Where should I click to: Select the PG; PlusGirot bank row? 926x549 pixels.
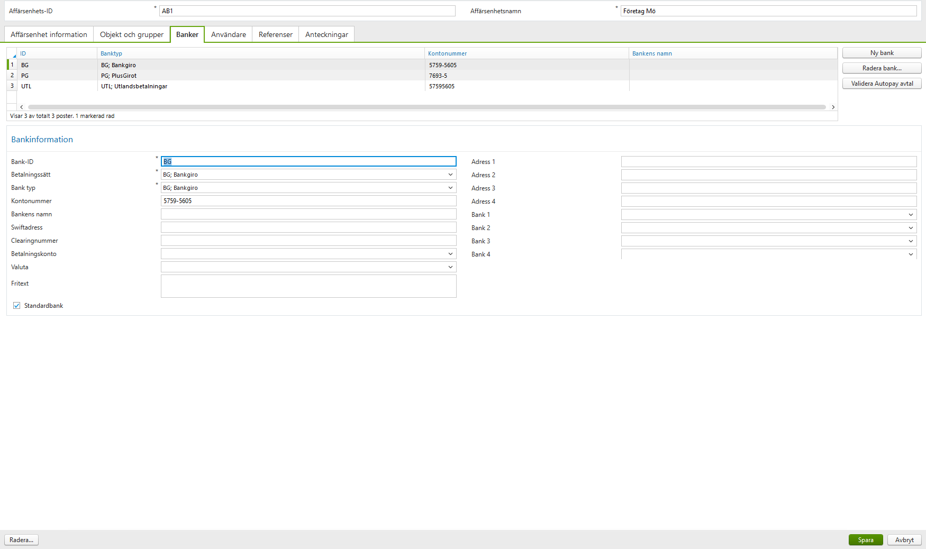tap(212, 76)
